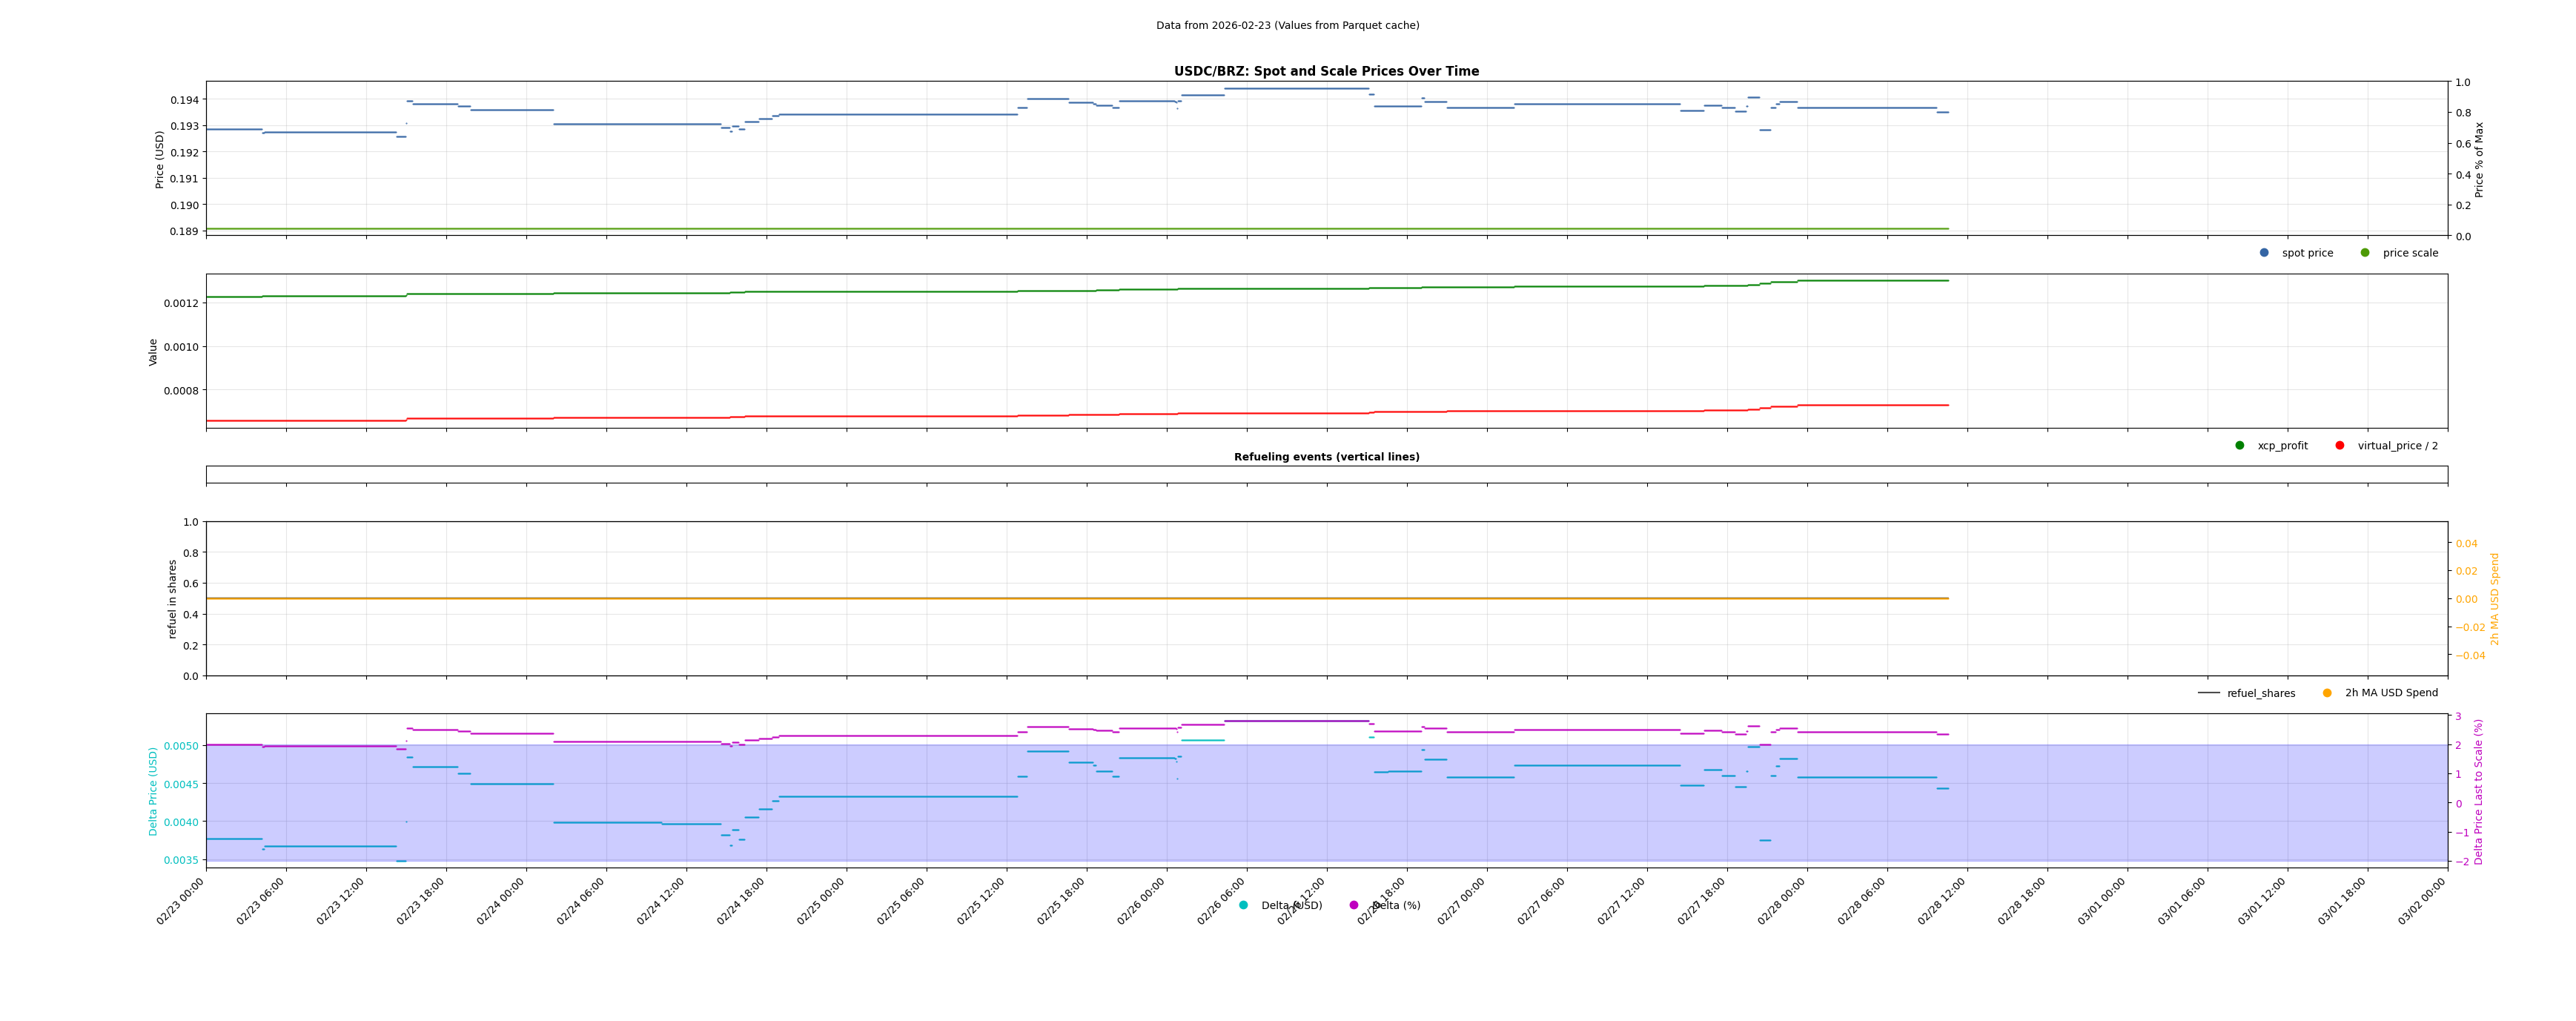Click the 'Price % of Max' axis label
This screenshot has width=2576, height=1021.
(2479, 159)
